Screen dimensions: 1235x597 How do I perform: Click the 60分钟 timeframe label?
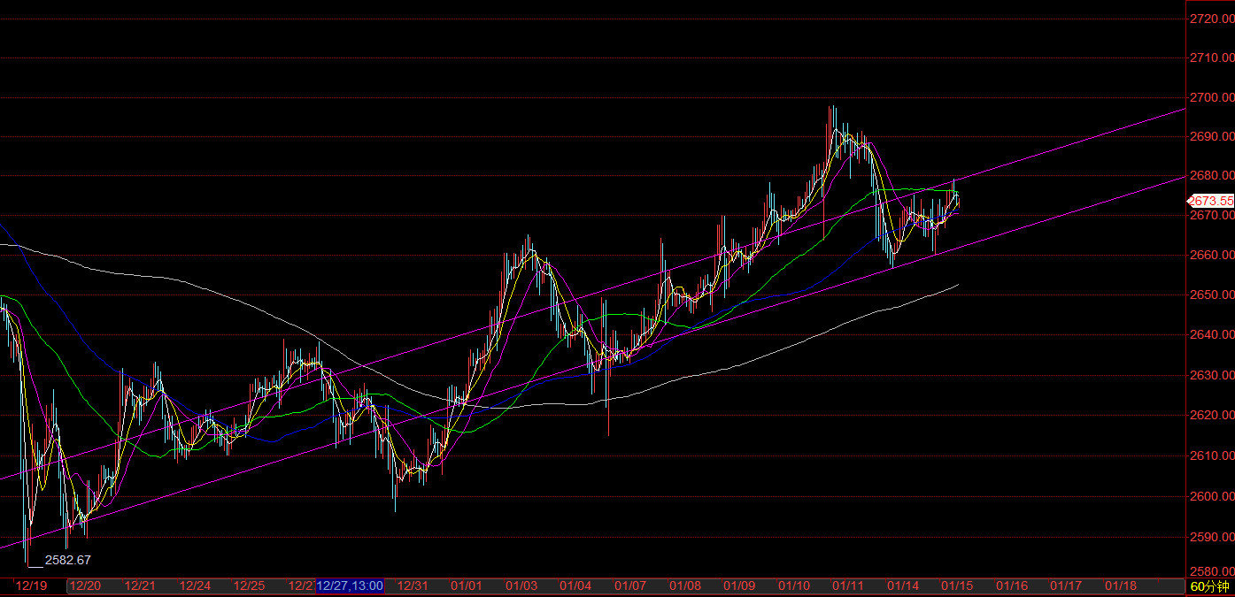click(1209, 586)
